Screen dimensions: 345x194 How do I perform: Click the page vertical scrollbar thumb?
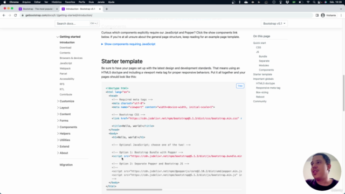point(343,93)
